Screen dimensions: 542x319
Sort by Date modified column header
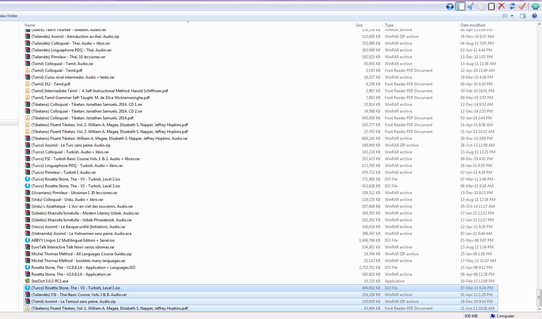[x=473, y=25]
